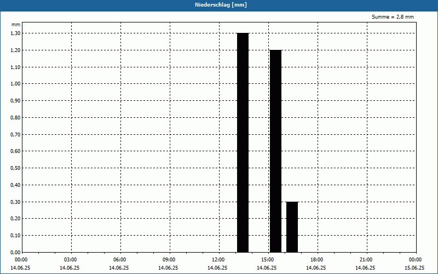
Task: Click the 0,20 y-axis value
Action: (15, 219)
